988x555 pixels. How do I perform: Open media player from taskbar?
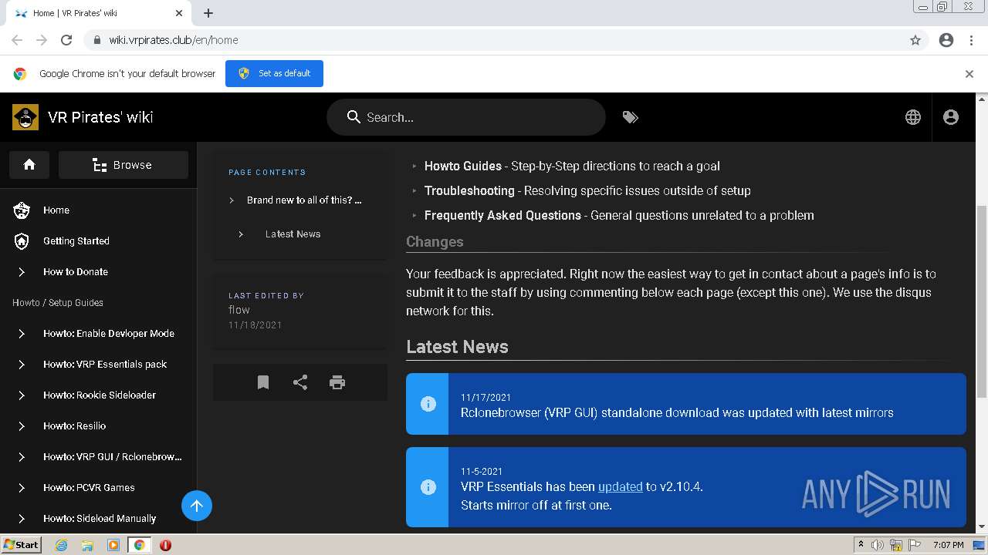113,545
